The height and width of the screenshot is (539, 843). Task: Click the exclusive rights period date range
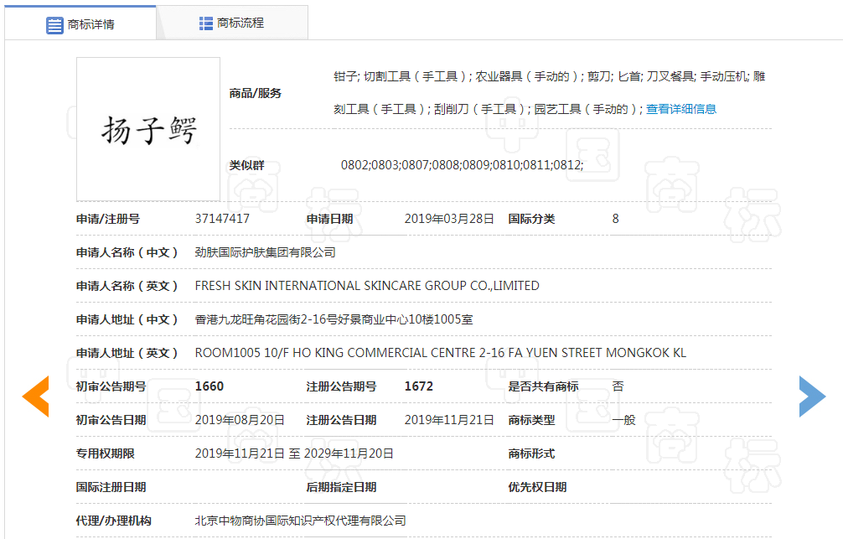294,453
